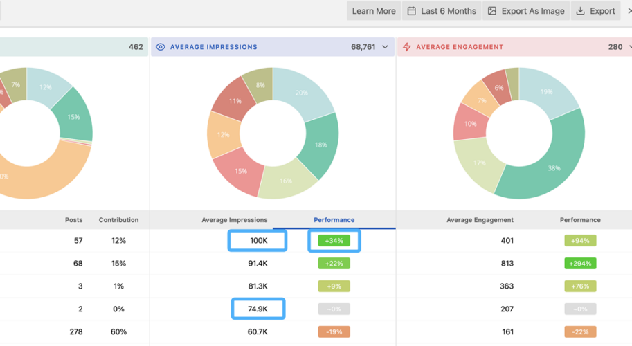
Task: Click the lightning bolt icon beside Average Engagement
Action: click(407, 47)
